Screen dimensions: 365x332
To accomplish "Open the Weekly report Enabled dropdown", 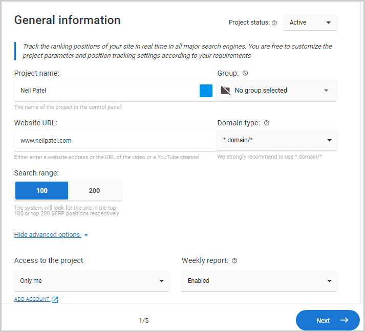I will (259, 281).
